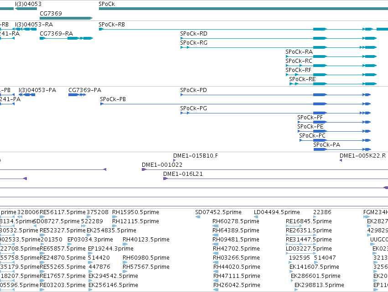Image resolution: width=388 pixels, height=292 pixels.
Task: Click the l(3)04053-RA transcript label
Action: coord(34,25)
